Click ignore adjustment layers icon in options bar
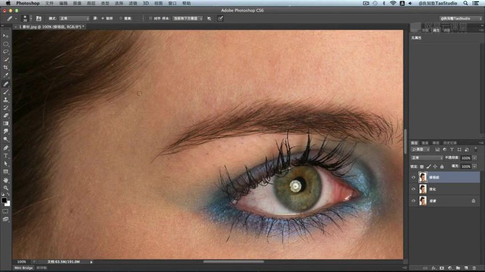The height and width of the screenshot is (272, 485). 209,19
